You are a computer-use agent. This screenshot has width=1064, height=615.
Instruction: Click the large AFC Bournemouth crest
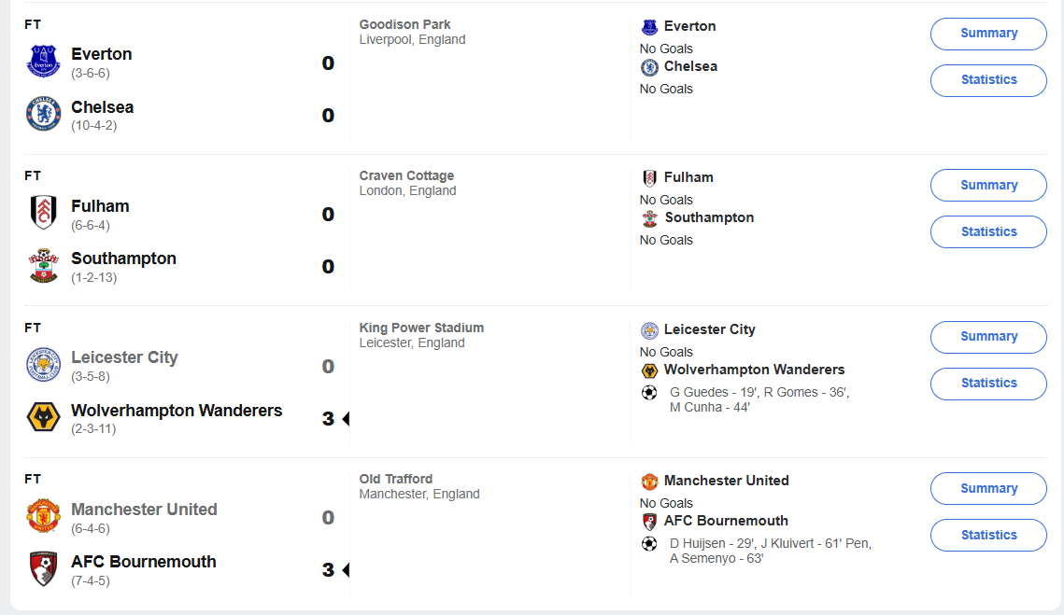44,568
